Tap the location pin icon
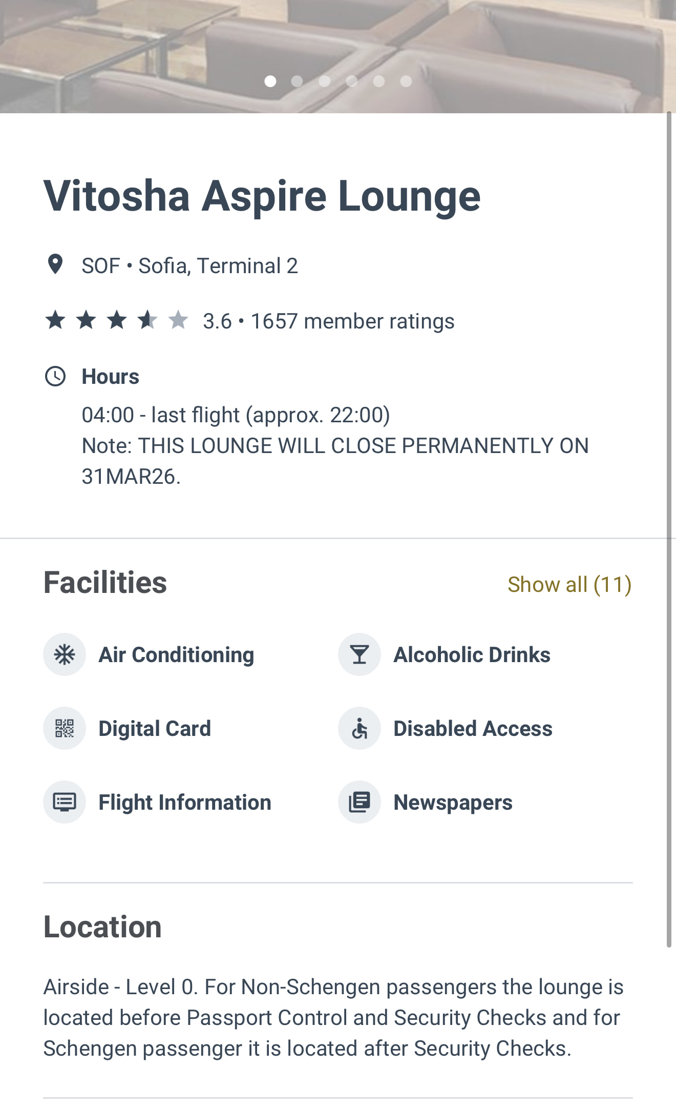 tap(55, 264)
